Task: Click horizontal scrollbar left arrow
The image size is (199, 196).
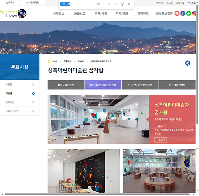Action: pos(2,194)
